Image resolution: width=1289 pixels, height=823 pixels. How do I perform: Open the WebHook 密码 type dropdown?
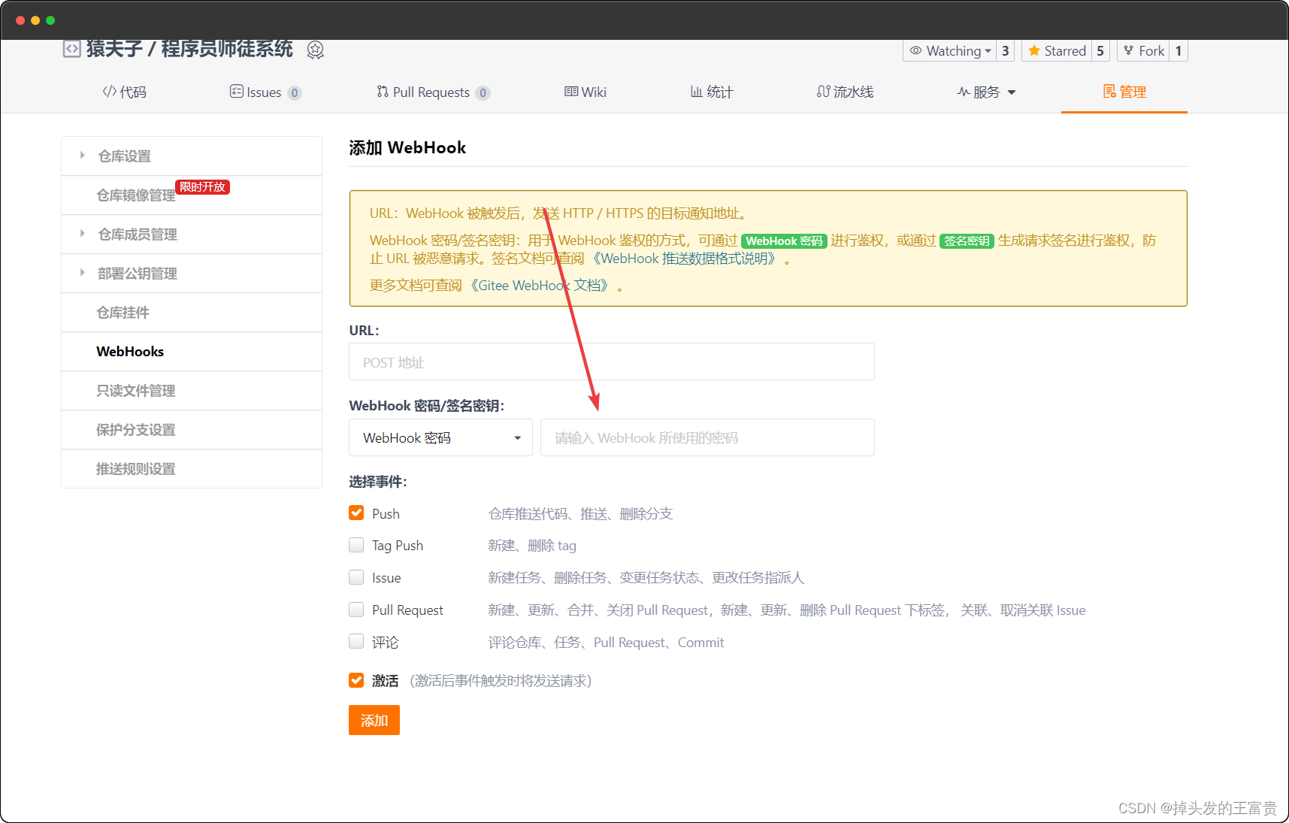440,438
